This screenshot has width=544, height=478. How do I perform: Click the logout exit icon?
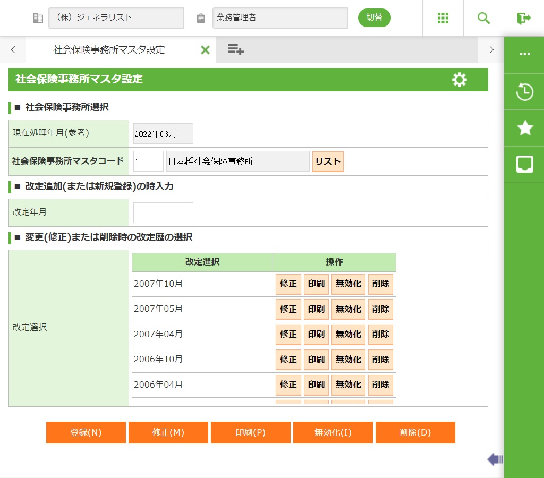point(524,18)
